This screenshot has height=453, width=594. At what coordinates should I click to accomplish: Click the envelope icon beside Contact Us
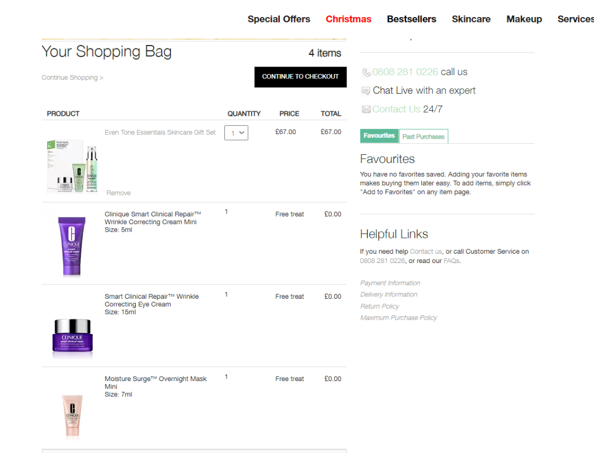366,110
